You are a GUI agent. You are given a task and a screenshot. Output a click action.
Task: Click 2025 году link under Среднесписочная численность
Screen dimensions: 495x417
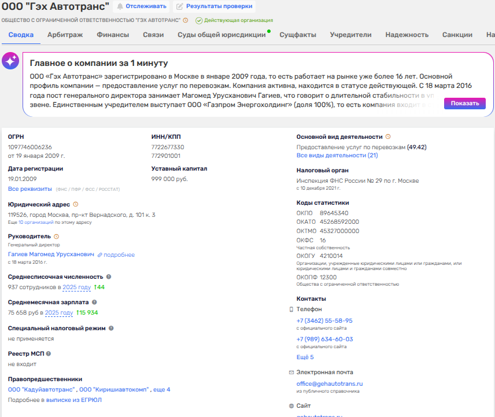click(x=76, y=287)
